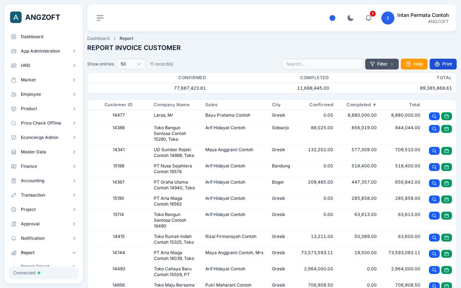The image size is (461, 288).
Task: View details of customer 14388 row
Action: pyautogui.click(x=434, y=129)
